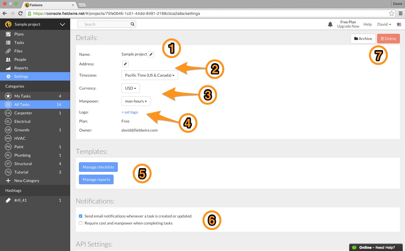Click the TU Tutorial category badge

(x=8, y=172)
